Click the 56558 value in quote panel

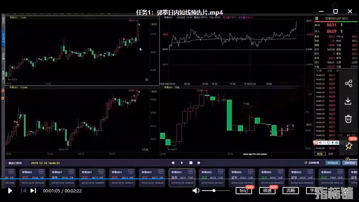coord(331,49)
